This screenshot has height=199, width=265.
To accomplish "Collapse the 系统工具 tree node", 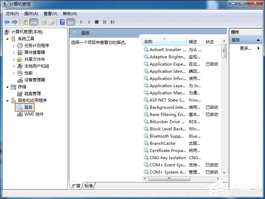I will coord(7,39).
